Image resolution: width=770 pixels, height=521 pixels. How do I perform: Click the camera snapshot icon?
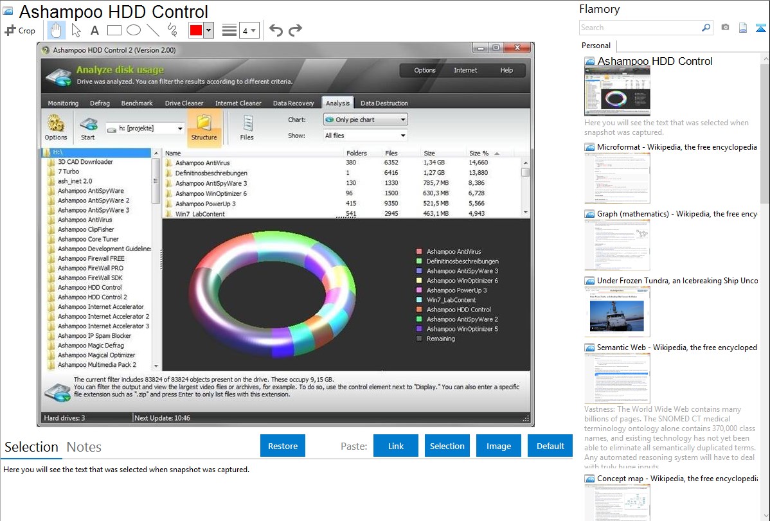[x=725, y=28]
